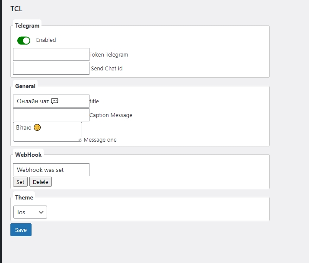Click the Telegram section legend
This screenshot has width=309, height=263.
pyautogui.click(x=27, y=25)
